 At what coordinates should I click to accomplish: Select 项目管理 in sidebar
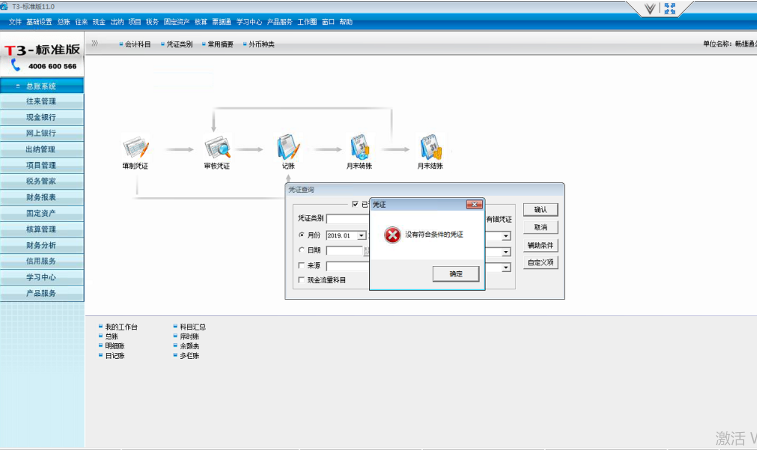[x=42, y=165]
